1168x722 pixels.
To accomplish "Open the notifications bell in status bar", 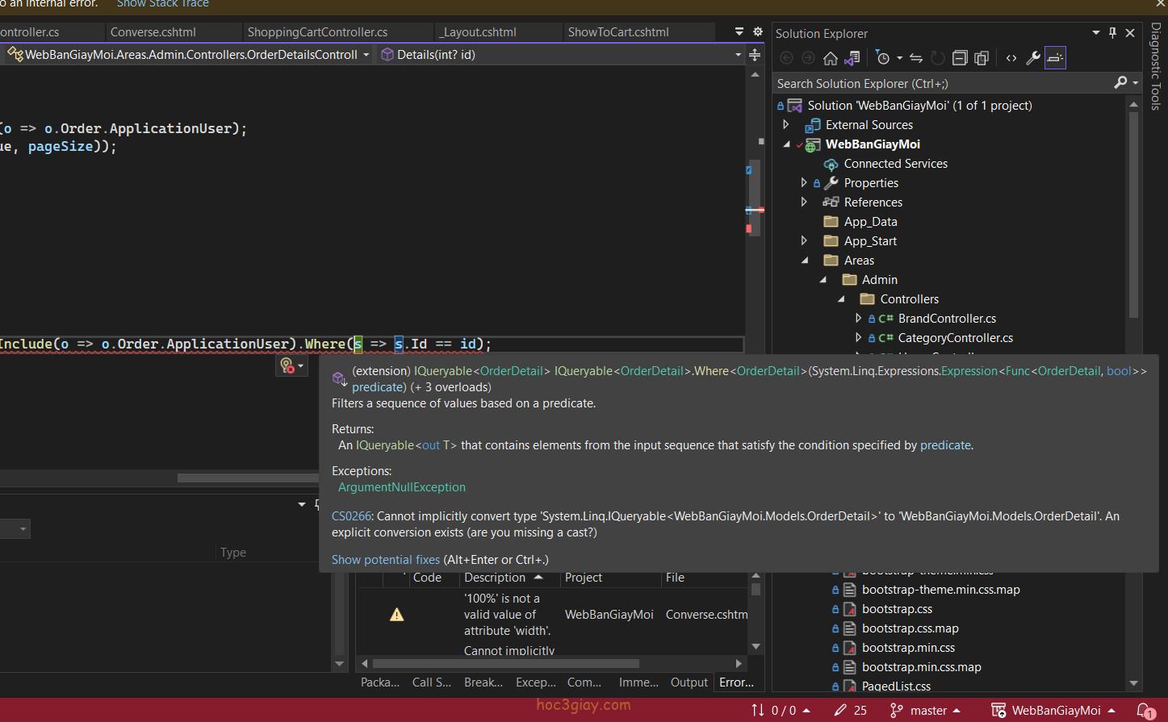I will [1145, 711].
